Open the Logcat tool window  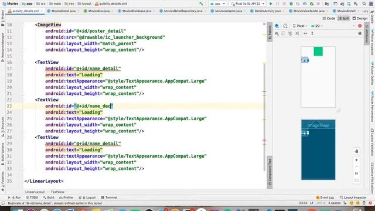(x=87, y=198)
